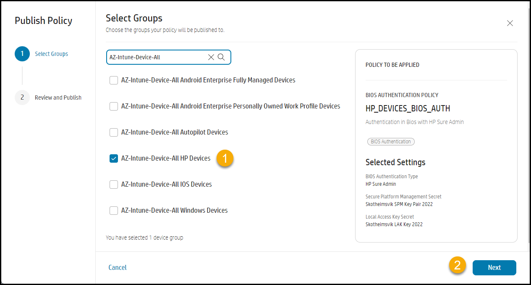Uncheck the All HP Devices group
Viewport: 531px width, 285px height.
click(114, 158)
